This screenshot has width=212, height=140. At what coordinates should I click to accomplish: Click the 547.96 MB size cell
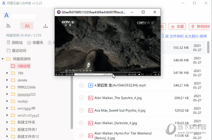pyautogui.click(x=181, y=73)
